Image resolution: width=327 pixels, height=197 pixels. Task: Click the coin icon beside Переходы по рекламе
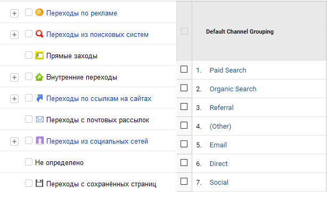point(39,13)
